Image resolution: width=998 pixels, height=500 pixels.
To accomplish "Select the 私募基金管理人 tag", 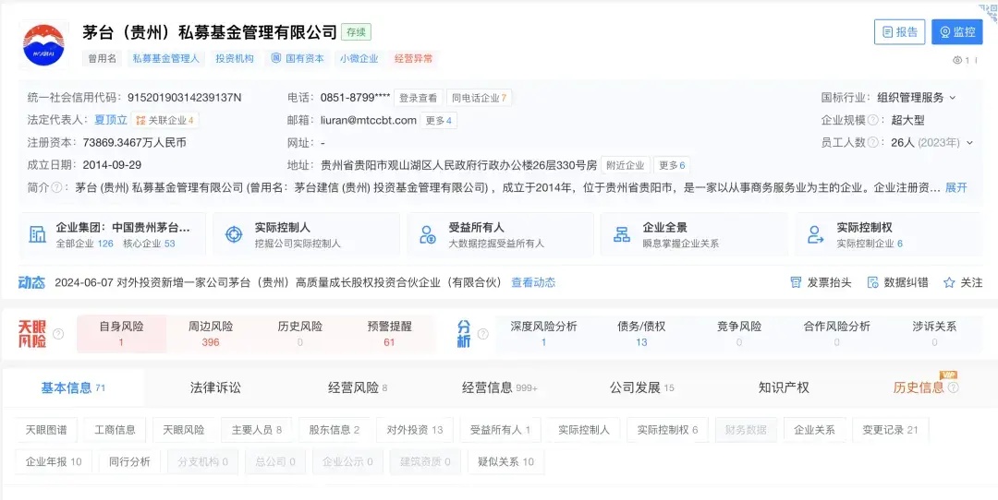I will [x=165, y=58].
